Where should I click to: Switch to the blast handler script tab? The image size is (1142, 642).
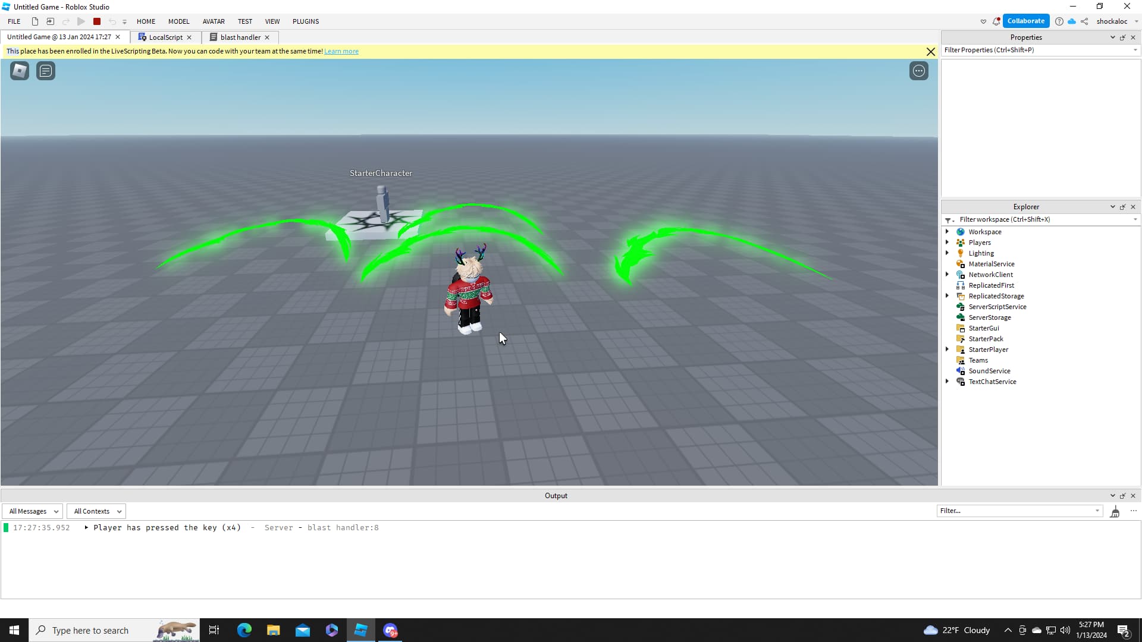pos(240,37)
